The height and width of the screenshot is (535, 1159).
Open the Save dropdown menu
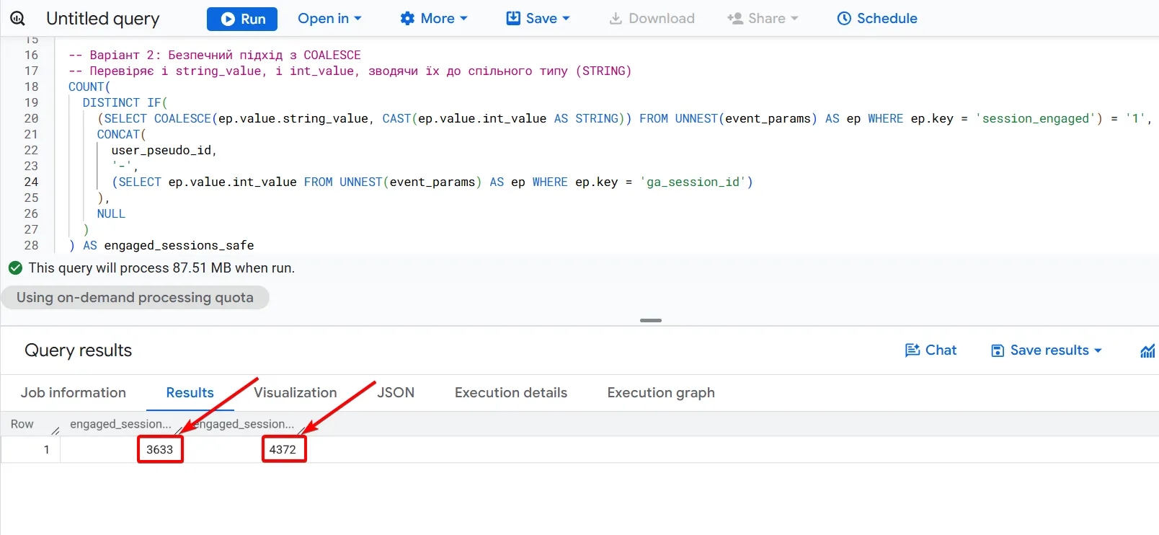click(538, 19)
